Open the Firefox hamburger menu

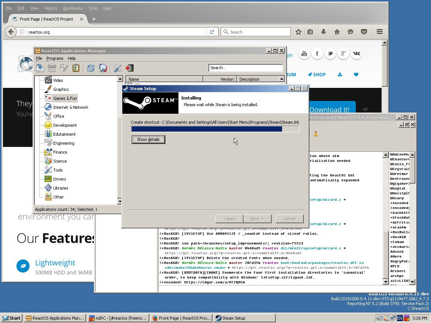click(380, 32)
